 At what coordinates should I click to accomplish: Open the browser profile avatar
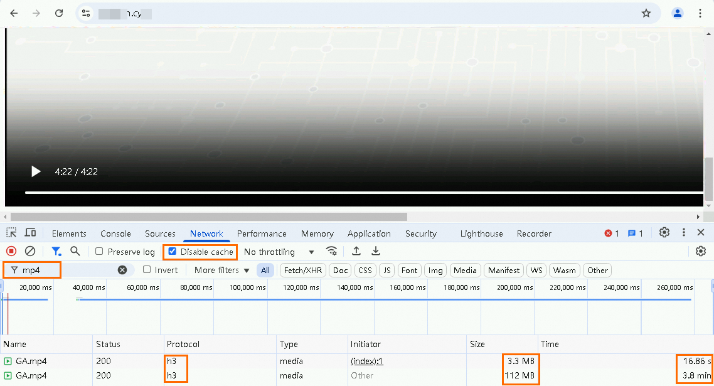pyautogui.click(x=678, y=13)
